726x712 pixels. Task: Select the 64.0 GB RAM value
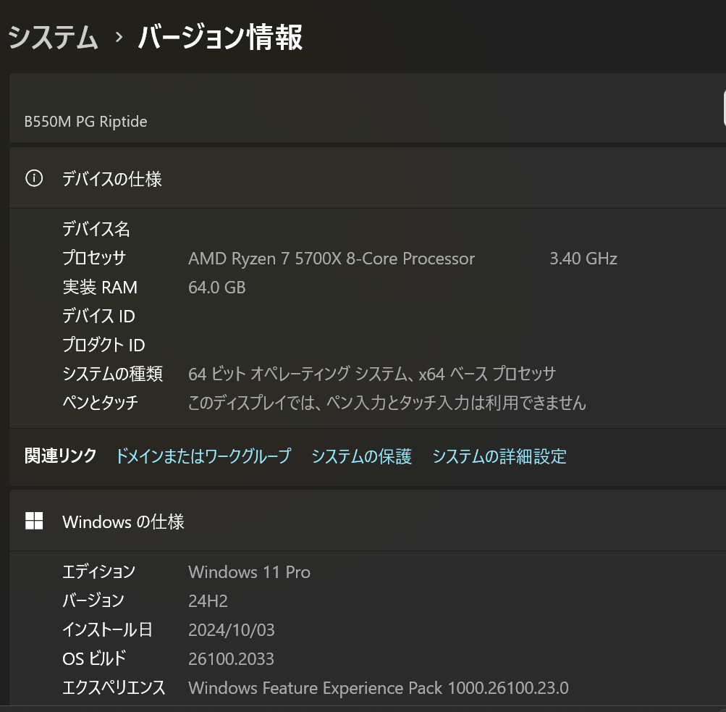(x=216, y=288)
